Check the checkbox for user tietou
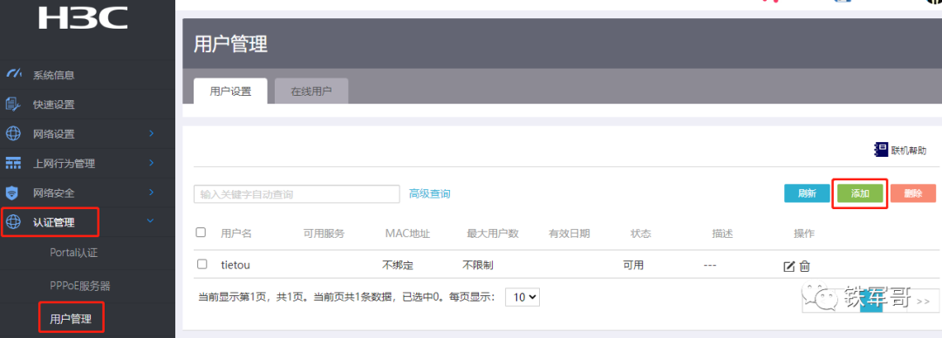Screen dimensions: 942x338 (201, 264)
